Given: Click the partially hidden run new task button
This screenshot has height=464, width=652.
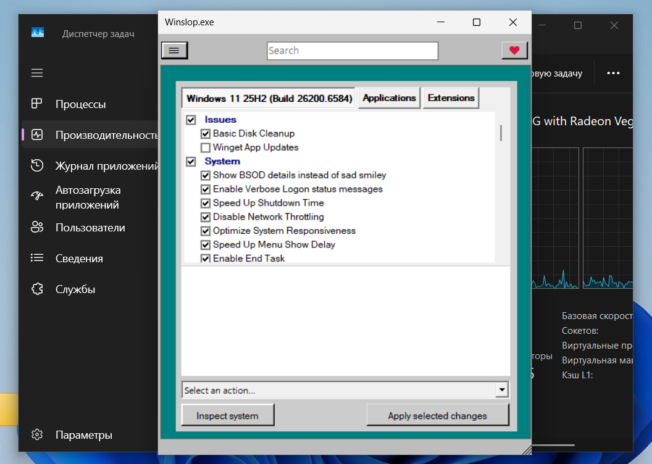Looking at the screenshot, I should (557, 73).
